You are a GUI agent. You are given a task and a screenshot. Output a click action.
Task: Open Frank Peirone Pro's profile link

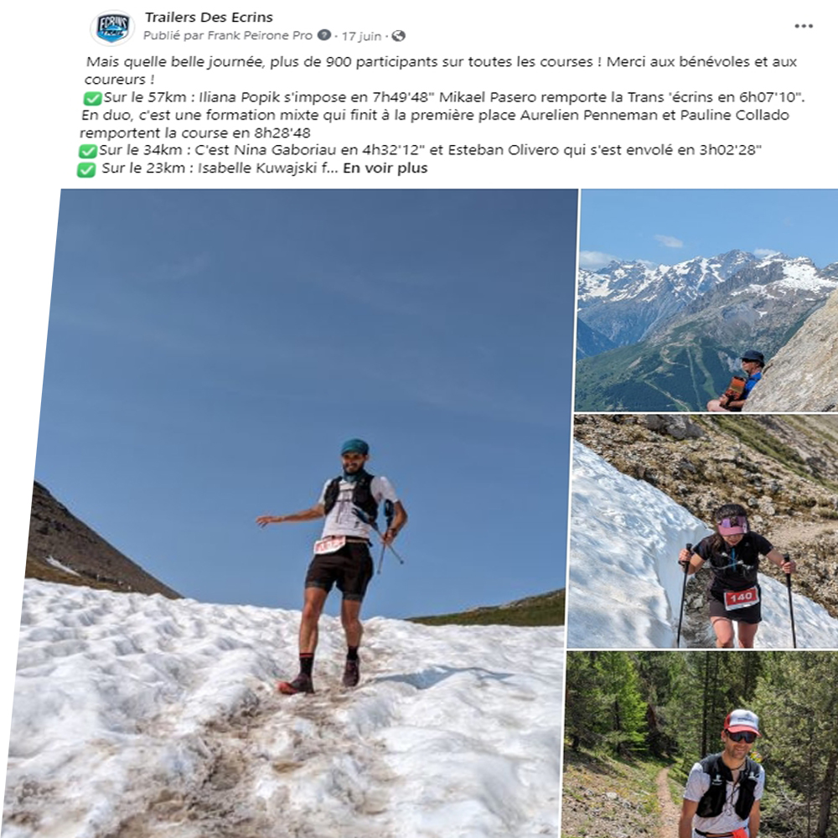coord(260,36)
